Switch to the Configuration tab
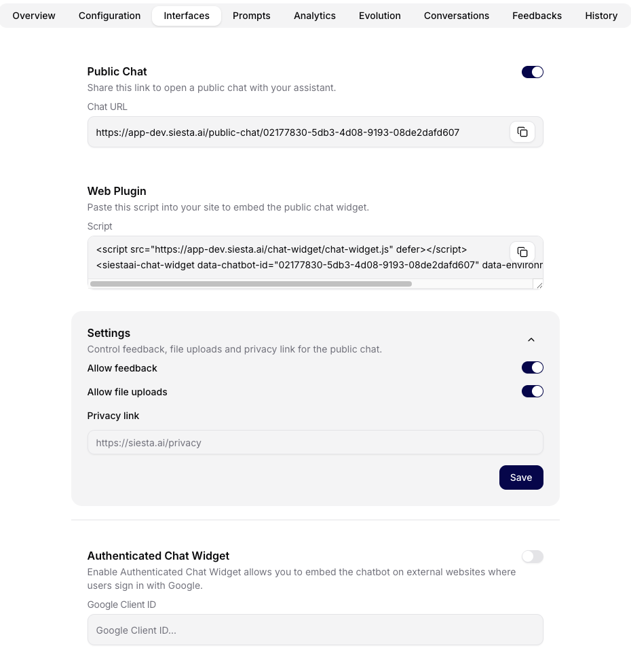Image resolution: width=631 pixels, height=650 pixels. [109, 15]
